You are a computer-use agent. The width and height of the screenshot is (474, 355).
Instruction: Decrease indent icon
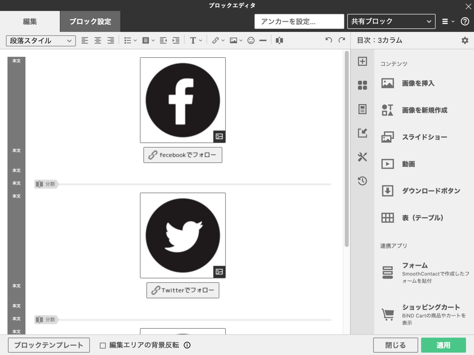tap(163, 40)
